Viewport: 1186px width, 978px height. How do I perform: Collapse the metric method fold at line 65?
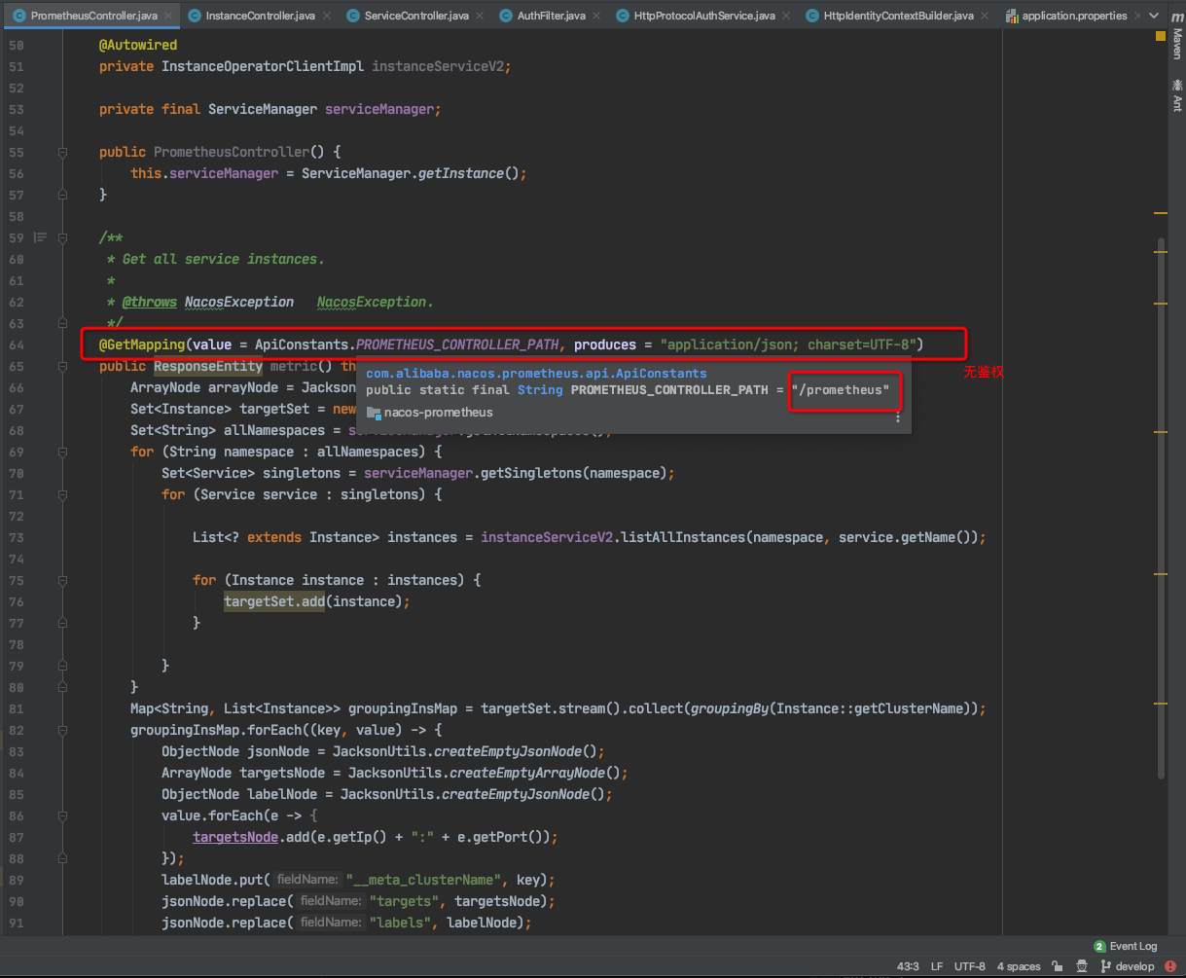coord(63,366)
